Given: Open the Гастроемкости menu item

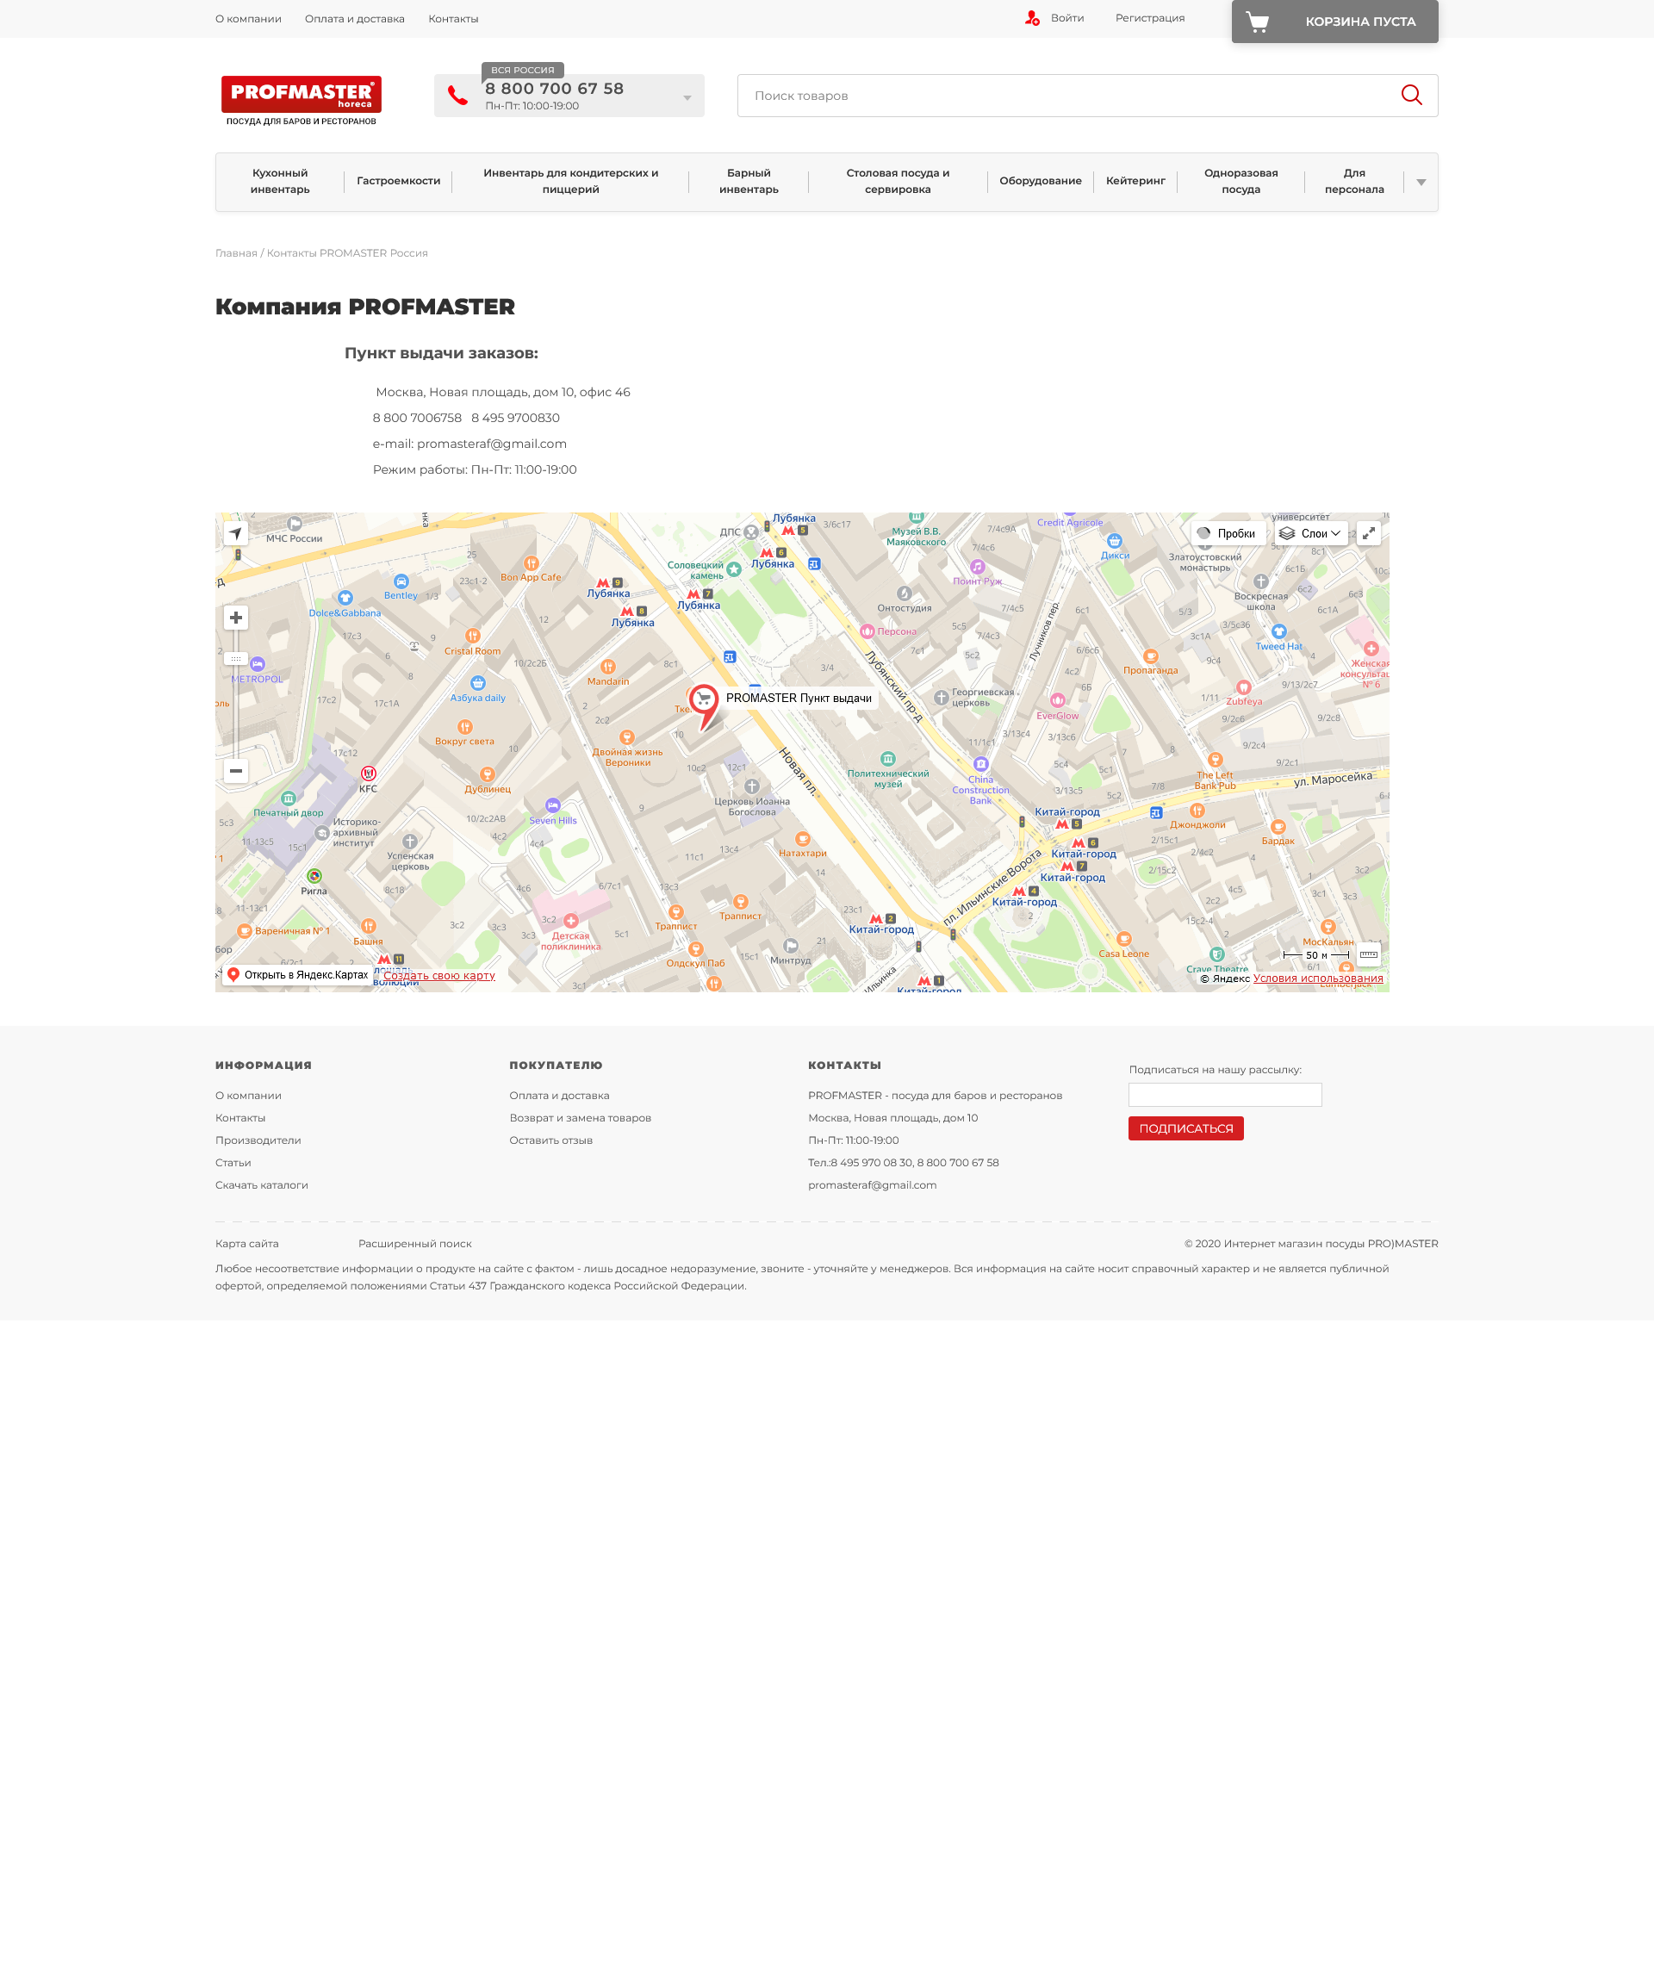Looking at the screenshot, I should tap(398, 181).
